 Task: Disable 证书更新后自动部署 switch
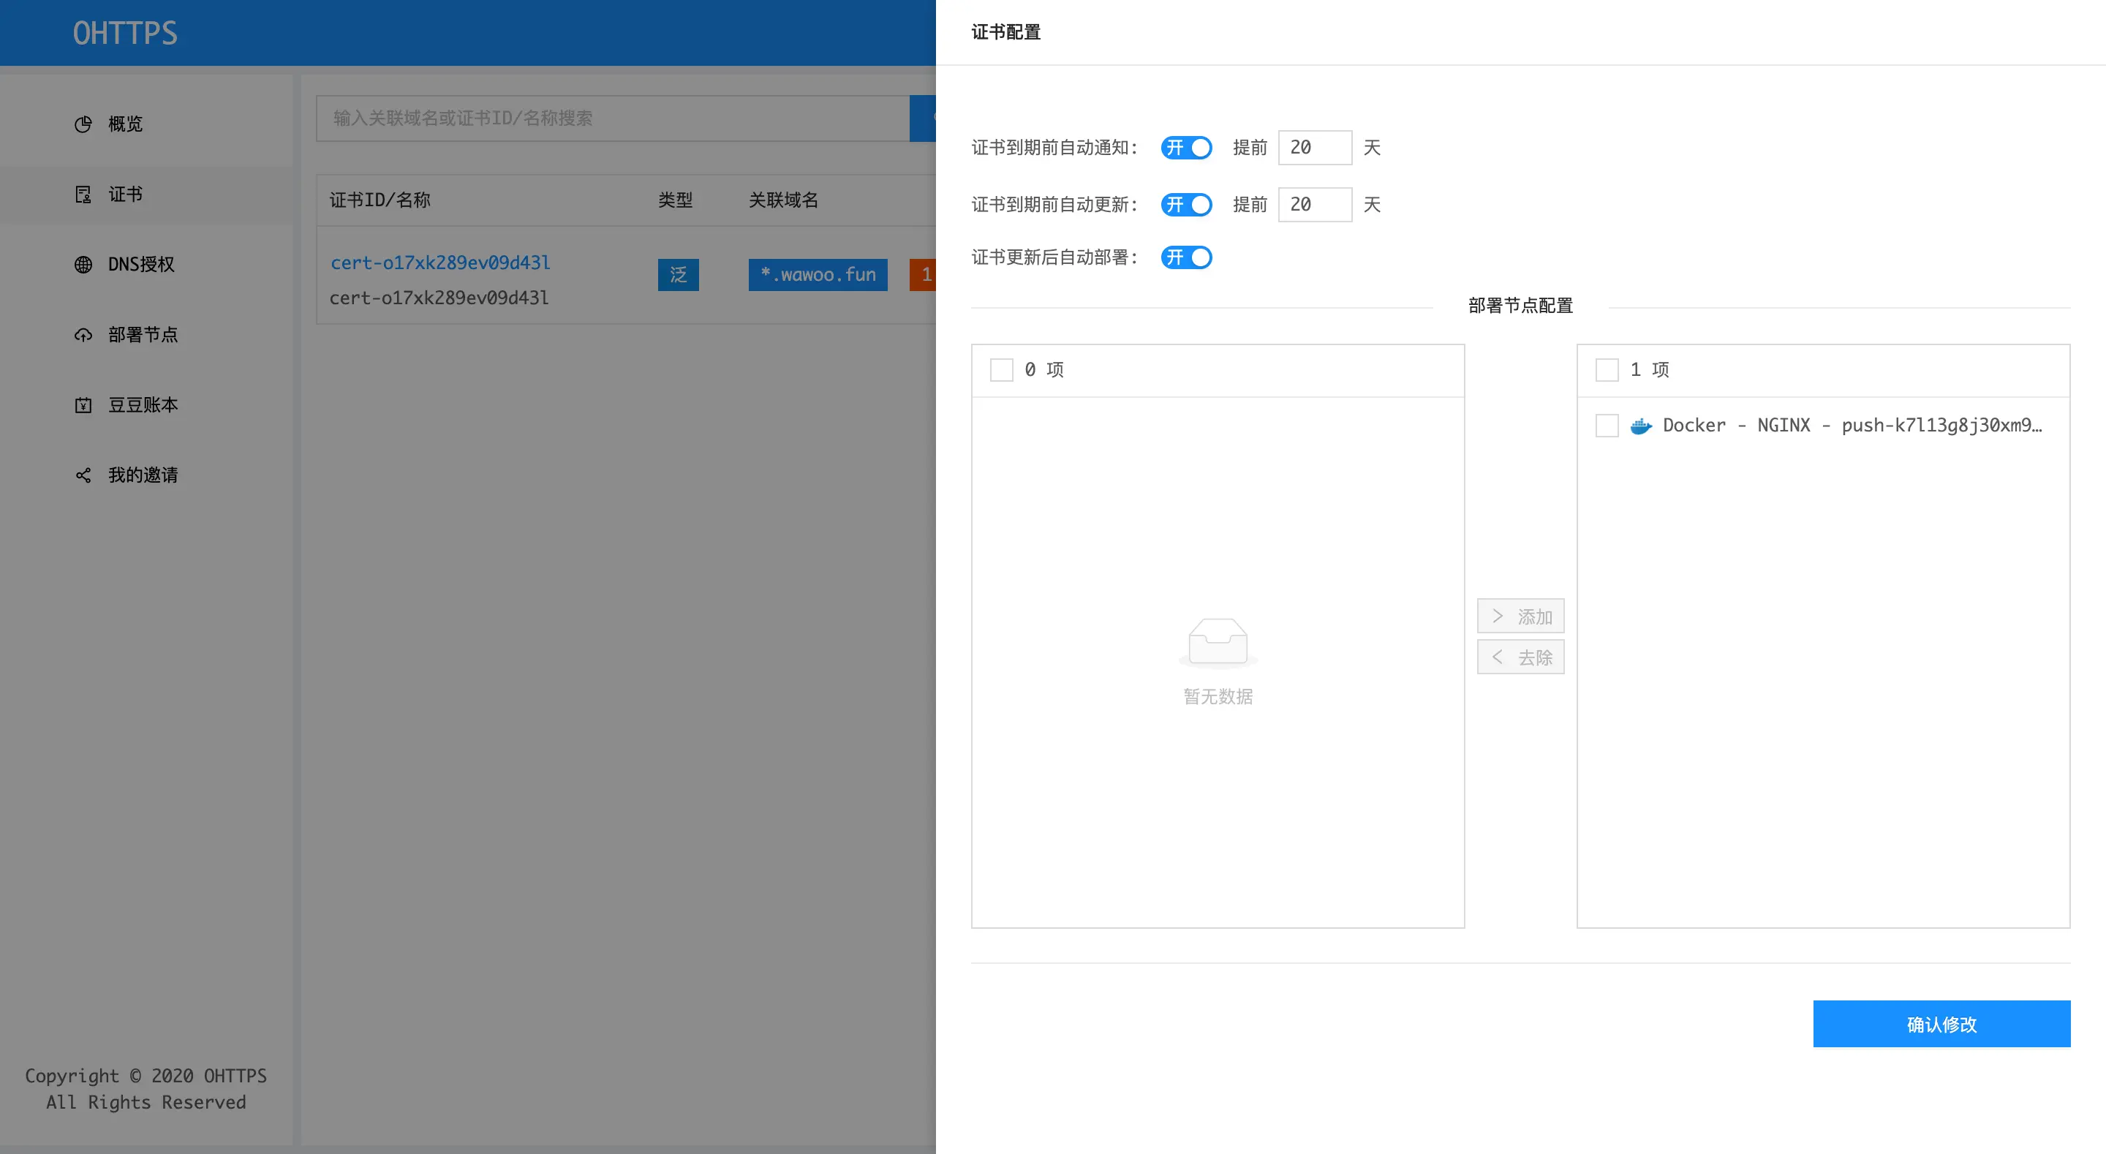click(1185, 257)
